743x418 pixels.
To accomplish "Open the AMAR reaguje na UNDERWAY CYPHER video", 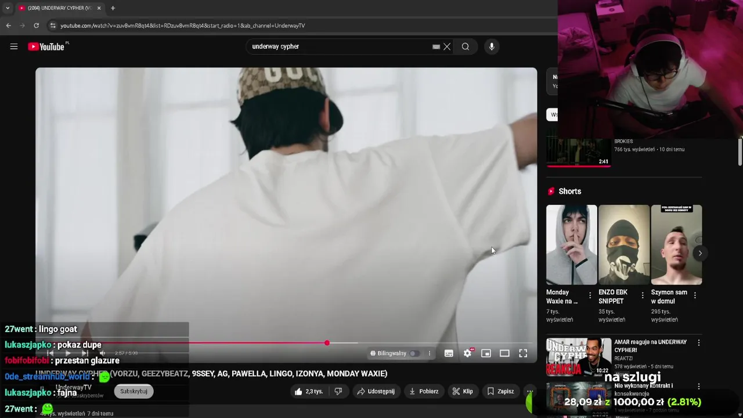I will click(x=651, y=346).
